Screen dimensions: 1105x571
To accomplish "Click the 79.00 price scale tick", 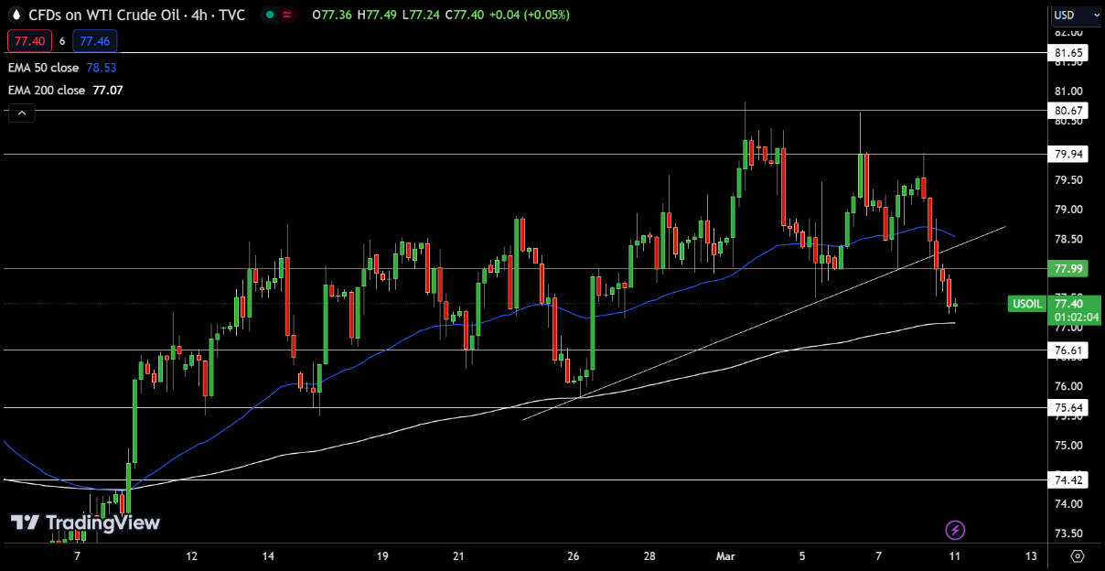I will (x=1069, y=210).
